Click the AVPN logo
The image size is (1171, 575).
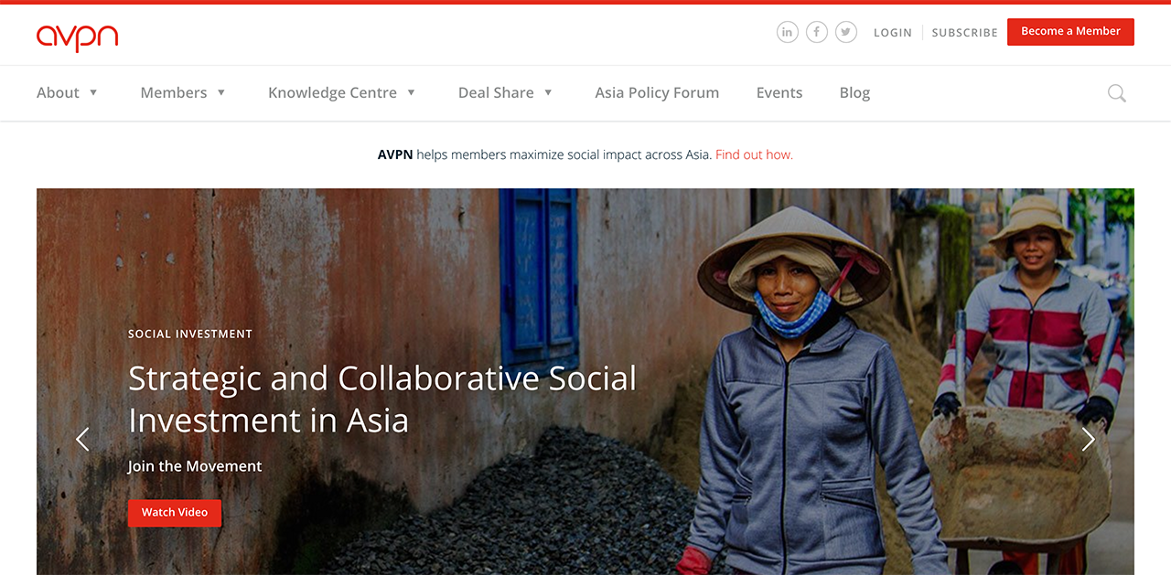78,37
